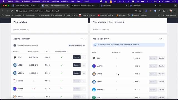
Task: Open Details for WBTC borrow
Action: (161, 74)
